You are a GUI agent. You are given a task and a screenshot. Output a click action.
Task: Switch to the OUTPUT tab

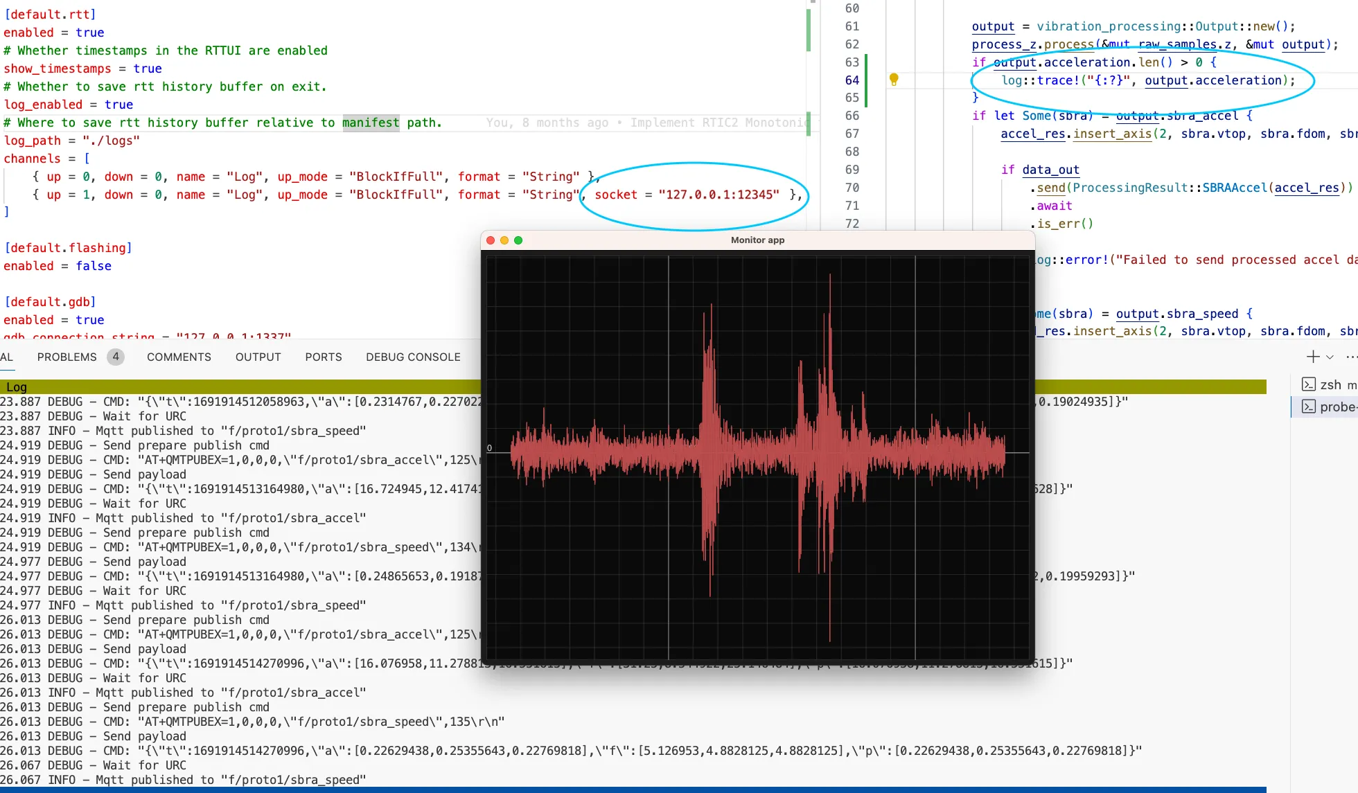(x=258, y=357)
